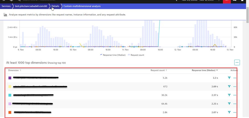The height and width of the screenshot is (118, 249).
Task: Click the filter icon in the 2.8k row
Action: (229, 112)
